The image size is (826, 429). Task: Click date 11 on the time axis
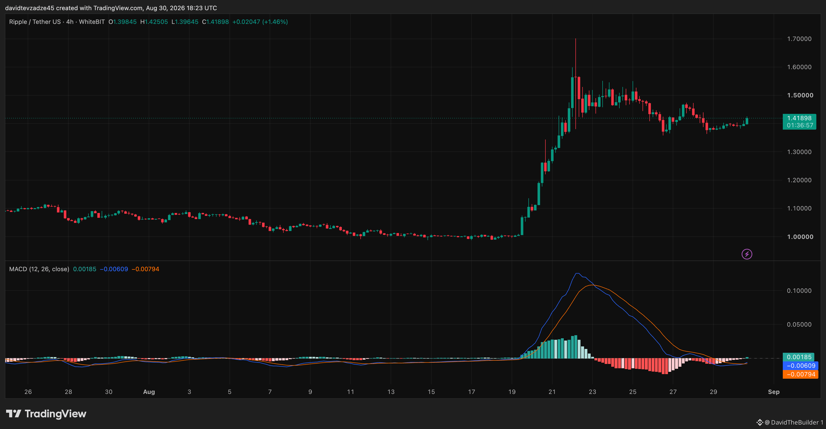350,392
